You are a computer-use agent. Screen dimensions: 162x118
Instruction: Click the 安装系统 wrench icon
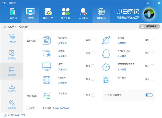click(12, 104)
